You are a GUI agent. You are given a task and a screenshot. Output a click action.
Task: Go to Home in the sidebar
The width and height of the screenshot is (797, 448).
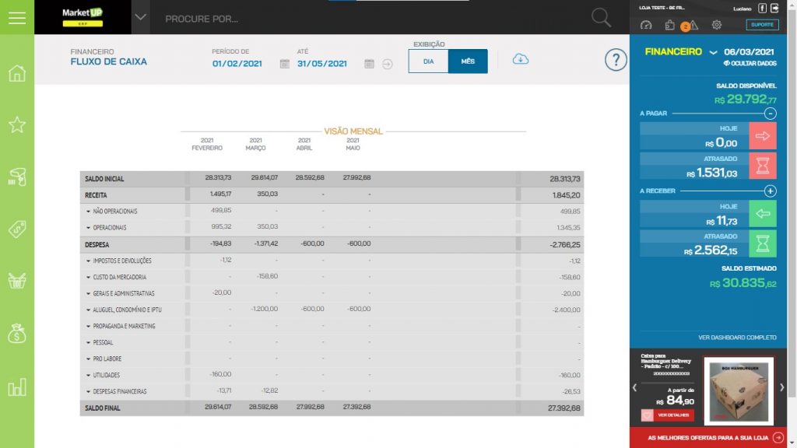17,73
